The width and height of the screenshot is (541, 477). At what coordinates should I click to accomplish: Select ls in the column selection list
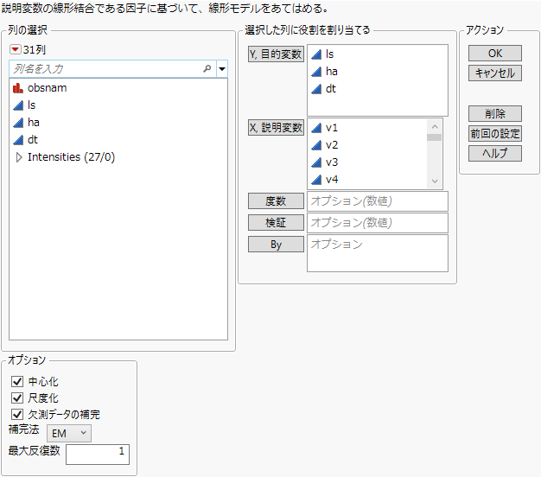[31, 105]
